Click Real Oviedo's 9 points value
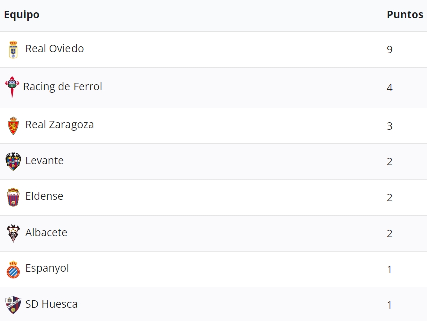This screenshot has height=321, width=427. (390, 50)
